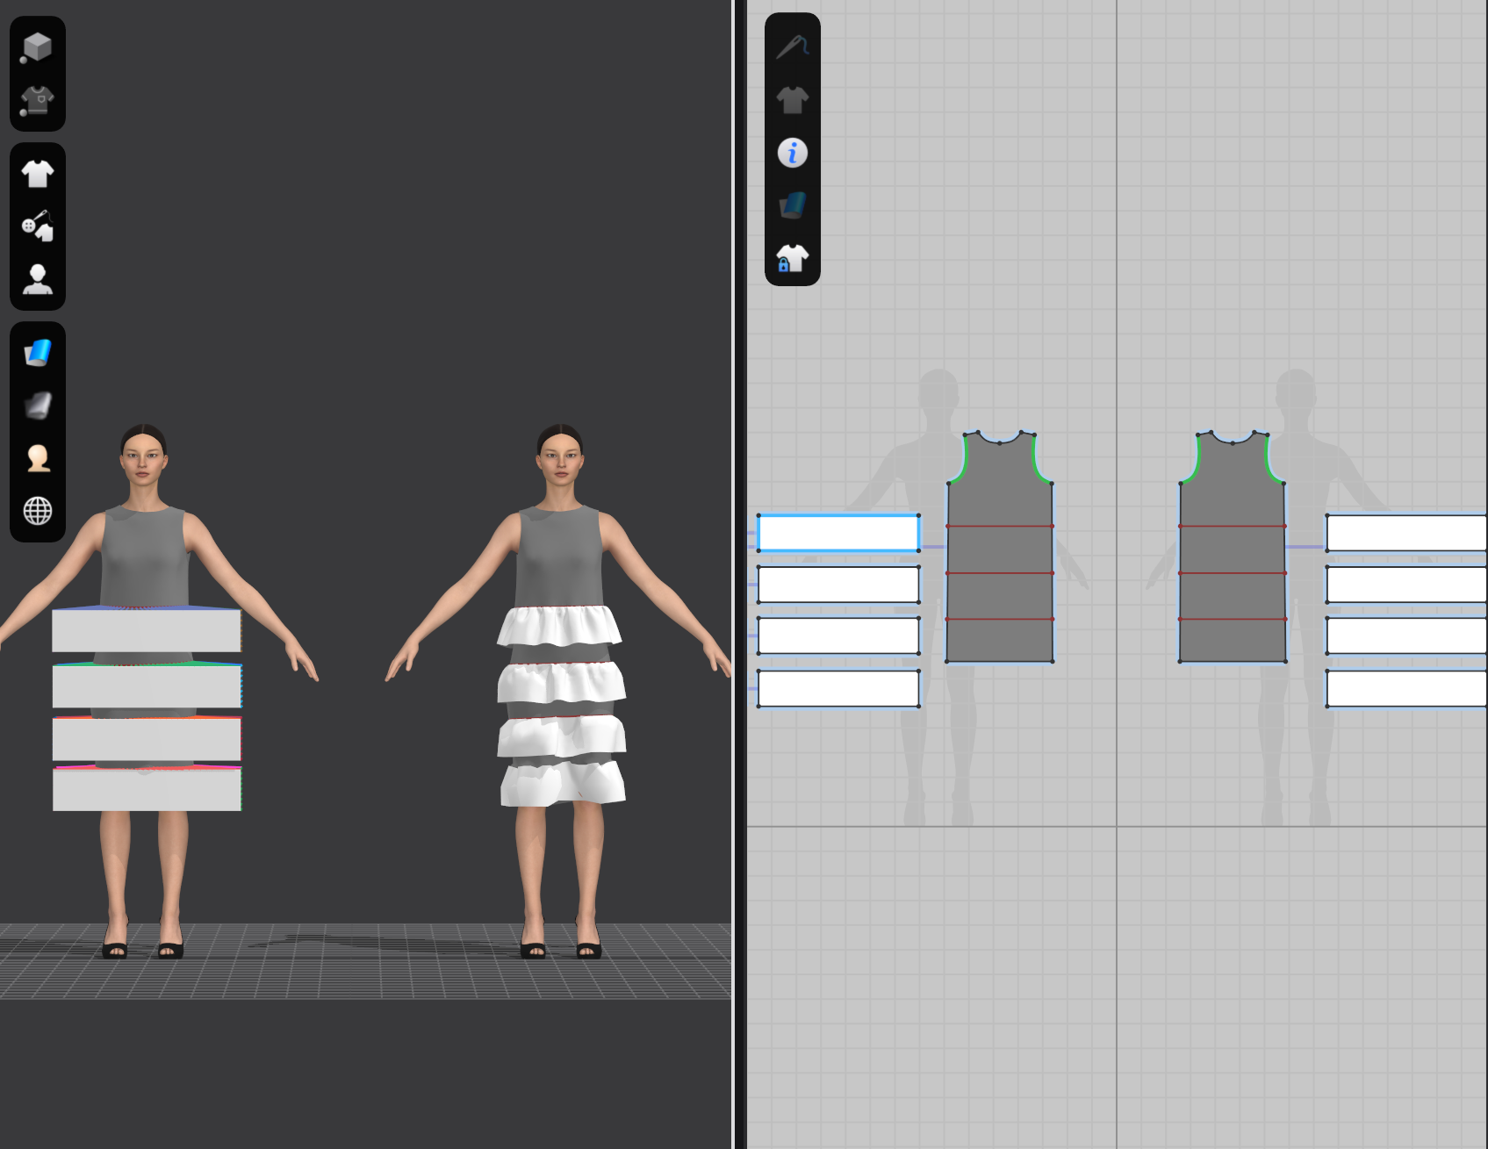Click the wireframe globe mesh icon
The width and height of the screenshot is (1488, 1149).
coord(37,511)
